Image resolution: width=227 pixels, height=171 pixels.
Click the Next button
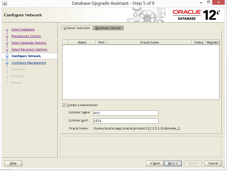click(173, 163)
